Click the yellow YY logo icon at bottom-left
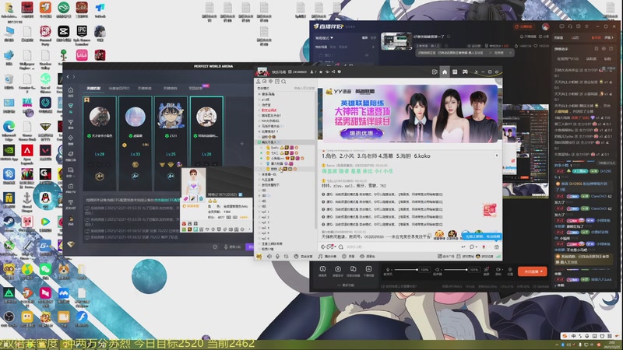 point(259,257)
